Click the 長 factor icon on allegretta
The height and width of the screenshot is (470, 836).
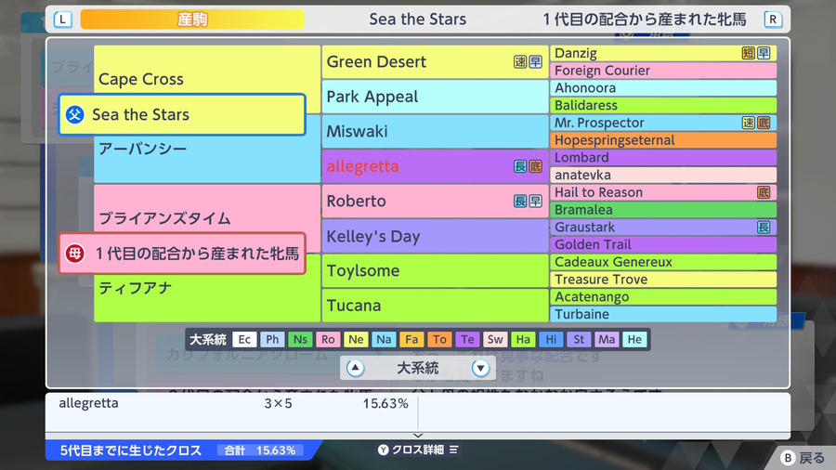pyautogui.click(x=520, y=166)
